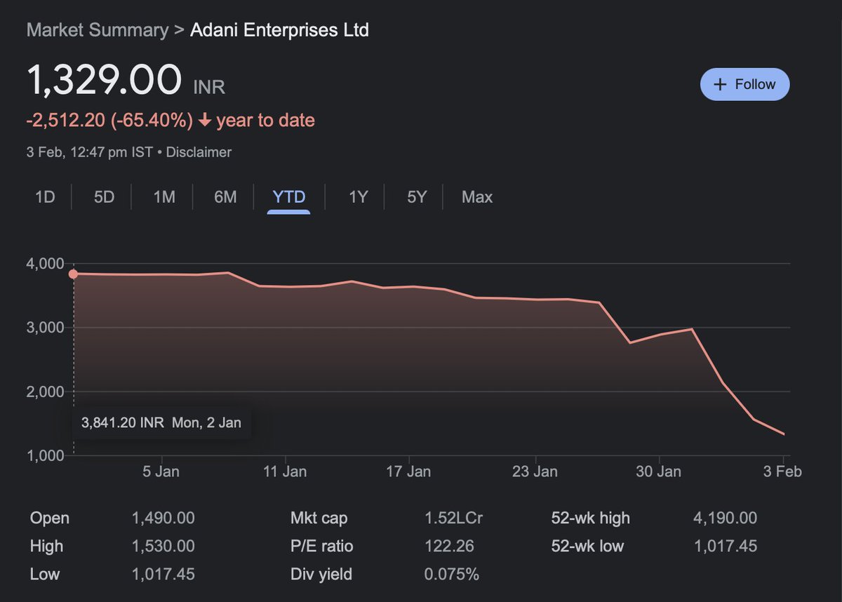
Task: Click the plus icon in Follow button
Action: (x=719, y=84)
